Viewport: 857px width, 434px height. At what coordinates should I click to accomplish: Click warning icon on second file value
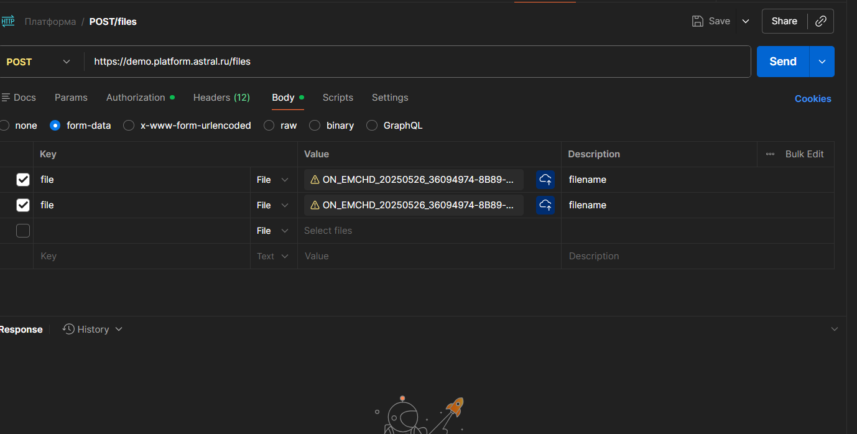coord(315,205)
